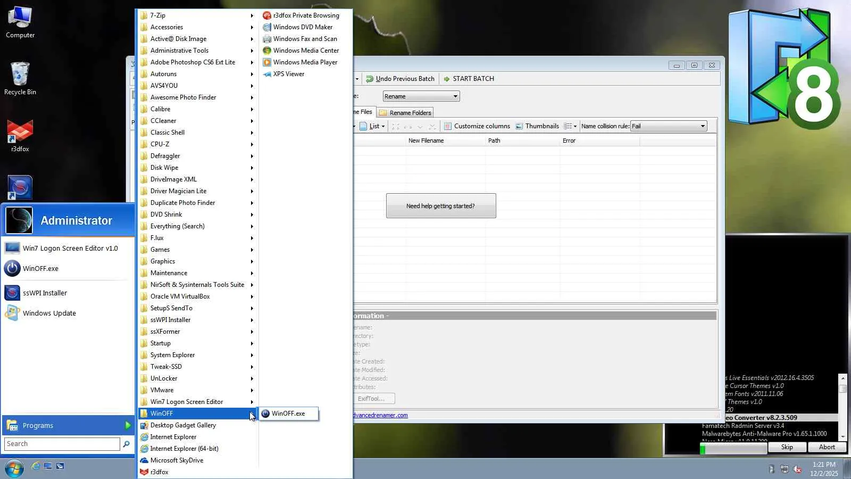Select Malwarebytes Anti-Malware Pro entry in installer list
851x479 pixels.
pyautogui.click(x=764, y=434)
